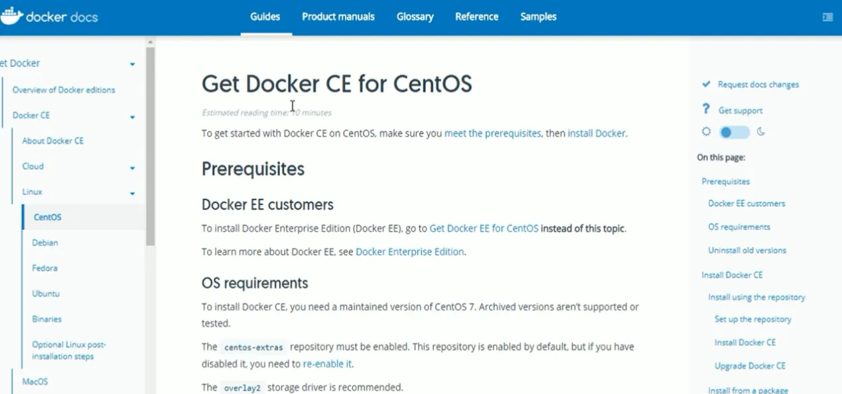This screenshot has width=842, height=394.
Task: Click the left sidebar scrollbar thumb
Action: pyautogui.click(x=151, y=146)
